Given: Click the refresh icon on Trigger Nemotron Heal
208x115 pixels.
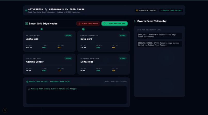Looking at the screenshot, I should pyautogui.click(x=105, y=23).
